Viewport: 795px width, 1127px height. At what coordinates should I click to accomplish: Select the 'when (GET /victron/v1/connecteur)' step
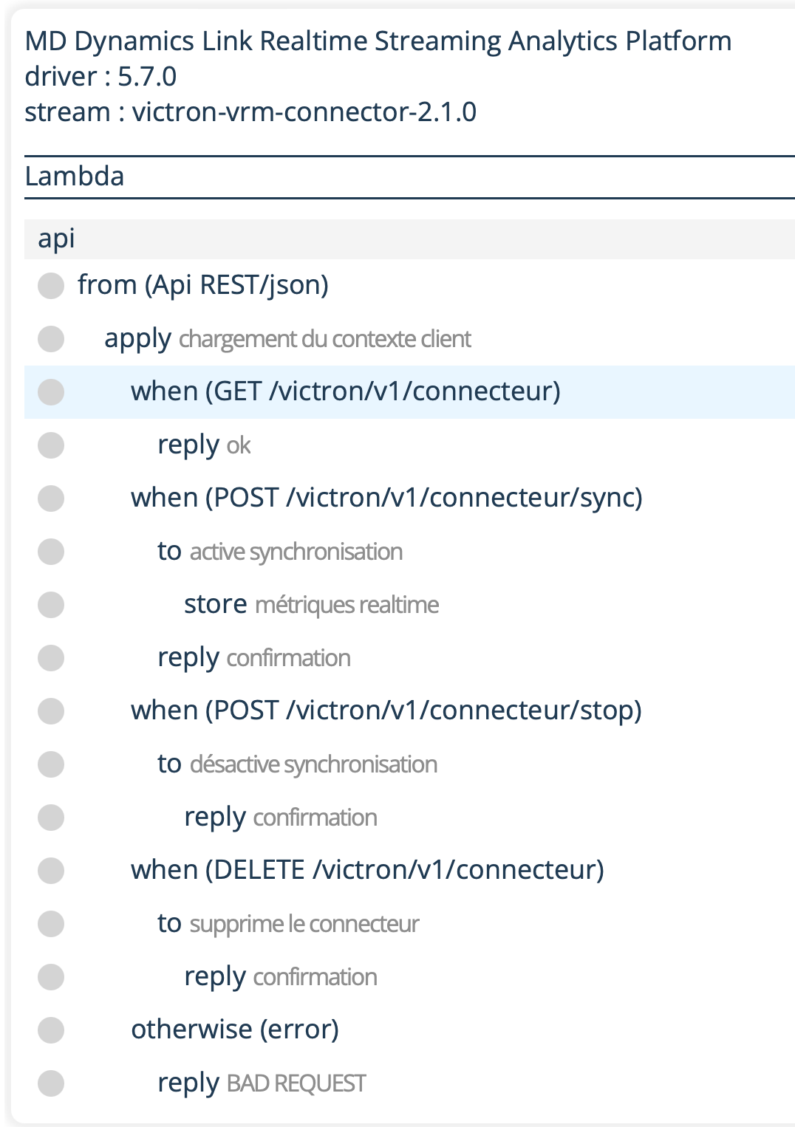tap(345, 391)
